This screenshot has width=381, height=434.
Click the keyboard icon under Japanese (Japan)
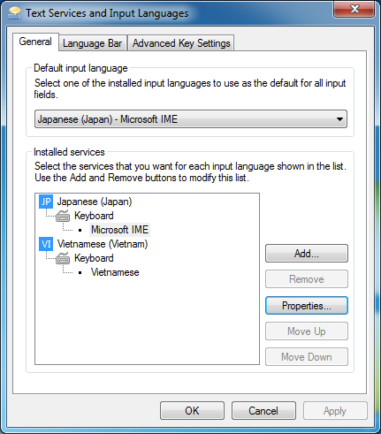[x=63, y=216]
